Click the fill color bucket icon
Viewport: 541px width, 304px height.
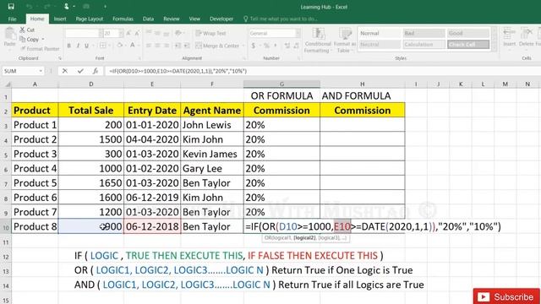[x=120, y=45]
